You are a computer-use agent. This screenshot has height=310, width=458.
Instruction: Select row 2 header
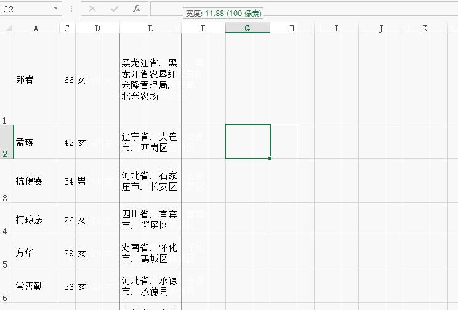[7, 142]
